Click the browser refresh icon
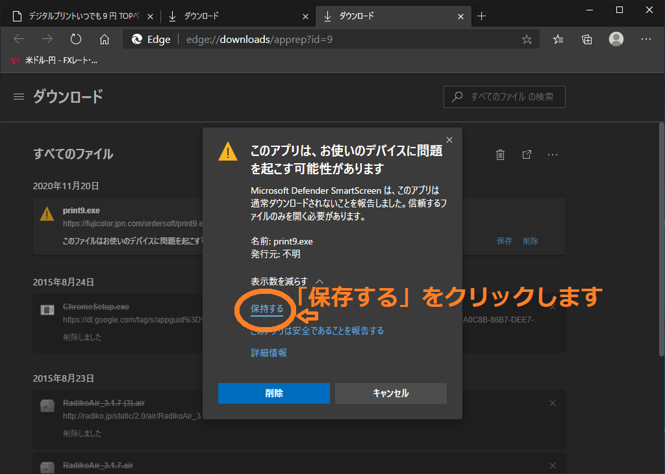 (x=76, y=40)
